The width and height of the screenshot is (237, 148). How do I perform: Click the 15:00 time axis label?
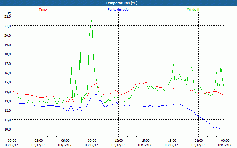tap(145, 141)
